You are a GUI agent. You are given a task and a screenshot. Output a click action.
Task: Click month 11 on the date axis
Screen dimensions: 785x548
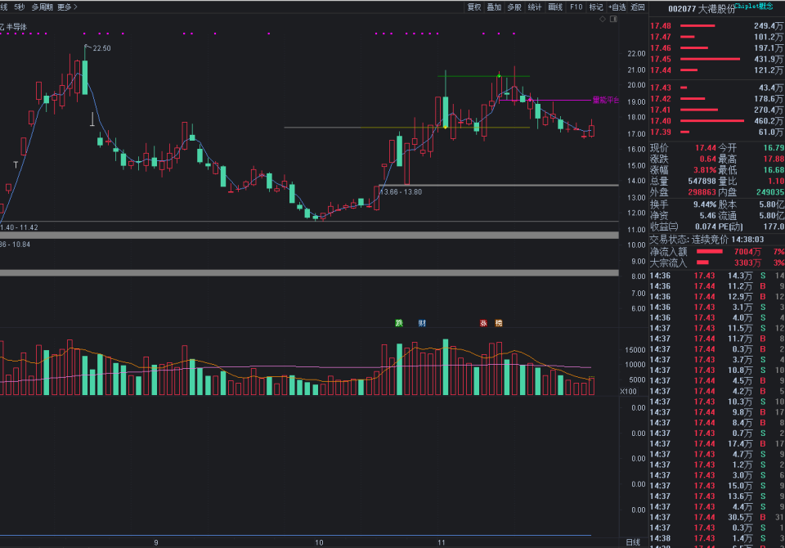[x=441, y=542]
